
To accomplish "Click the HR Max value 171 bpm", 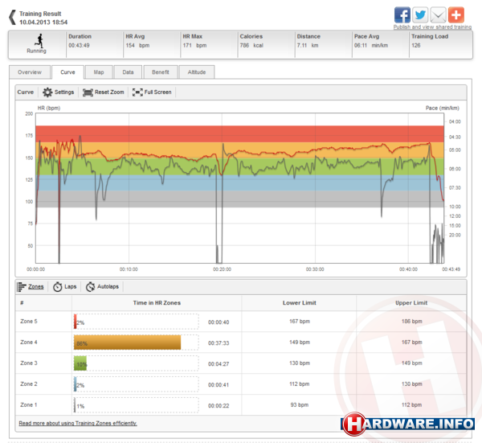I will [x=194, y=46].
